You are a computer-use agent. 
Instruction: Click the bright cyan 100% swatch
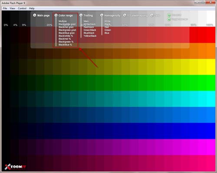211,99
